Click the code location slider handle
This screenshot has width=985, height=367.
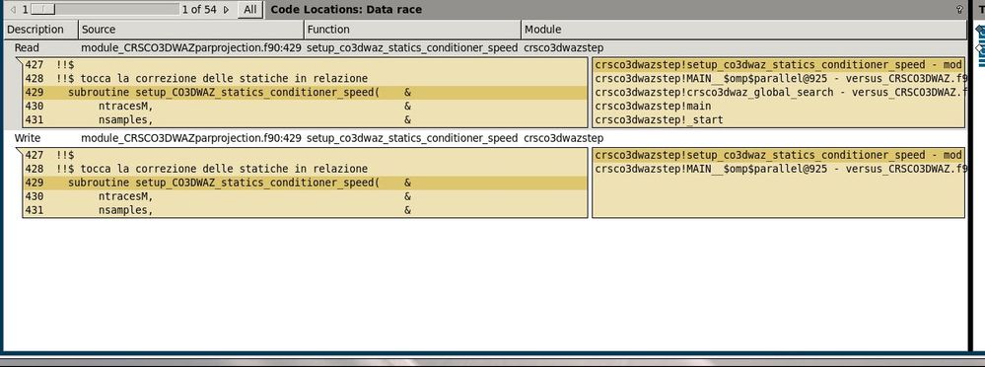tap(42, 10)
